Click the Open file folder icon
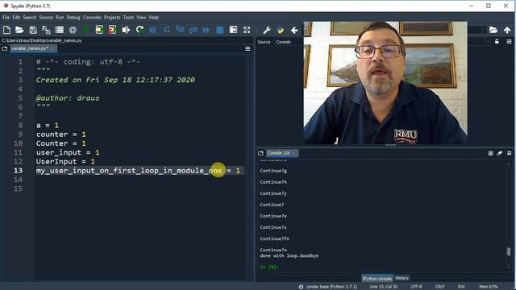The height and width of the screenshot is (290, 516). [x=19, y=31]
